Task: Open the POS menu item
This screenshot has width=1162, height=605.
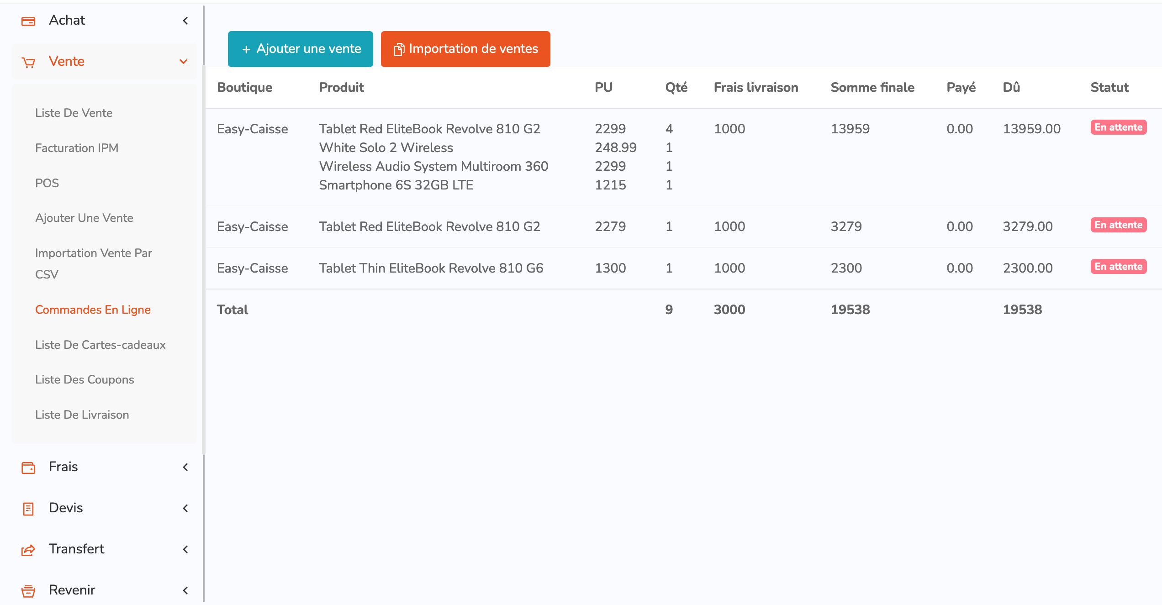Action: coord(47,183)
